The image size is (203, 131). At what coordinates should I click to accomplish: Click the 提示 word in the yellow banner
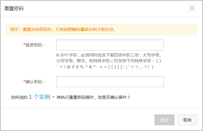[14, 29]
